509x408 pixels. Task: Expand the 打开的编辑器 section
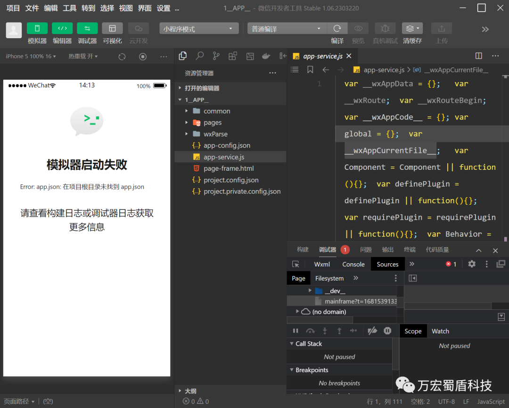230,88
